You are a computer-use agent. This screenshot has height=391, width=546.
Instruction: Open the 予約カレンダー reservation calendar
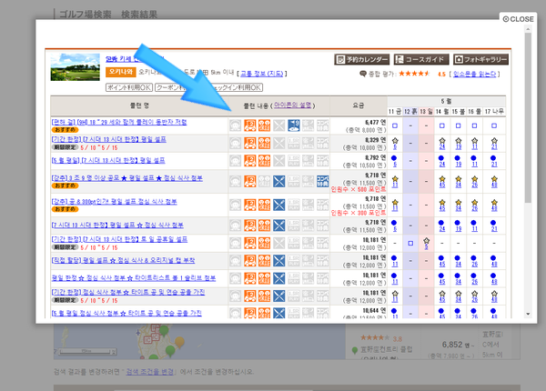[x=362, y=59]
